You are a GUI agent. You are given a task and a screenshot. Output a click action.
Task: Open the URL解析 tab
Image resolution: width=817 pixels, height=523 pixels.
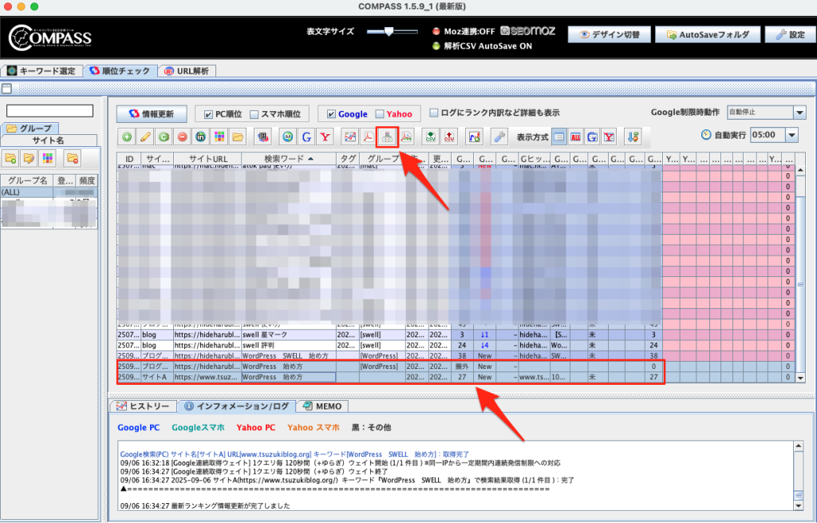(187, 71)
